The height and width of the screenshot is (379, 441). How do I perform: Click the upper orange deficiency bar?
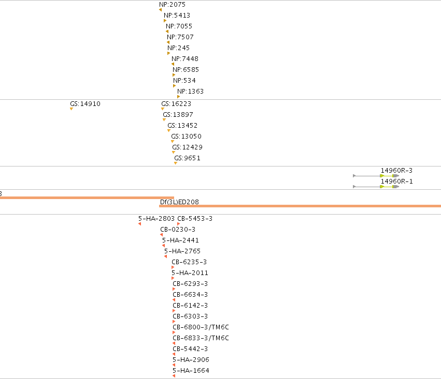click(87, 198)
